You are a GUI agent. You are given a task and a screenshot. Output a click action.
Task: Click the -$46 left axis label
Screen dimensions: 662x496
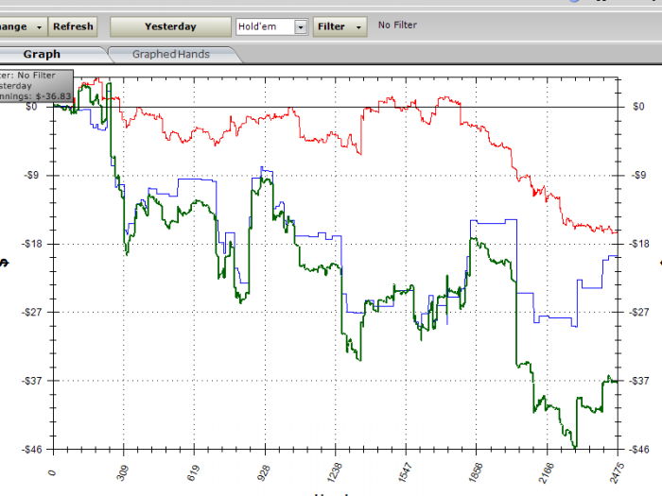coord(30,450)
